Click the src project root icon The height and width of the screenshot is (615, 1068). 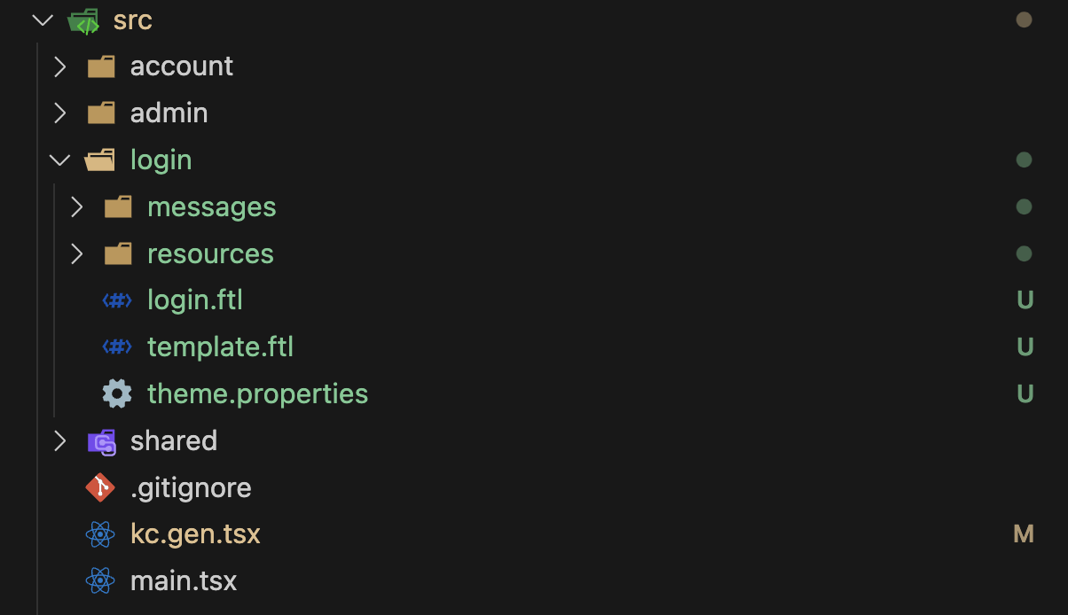click(82, 19)
